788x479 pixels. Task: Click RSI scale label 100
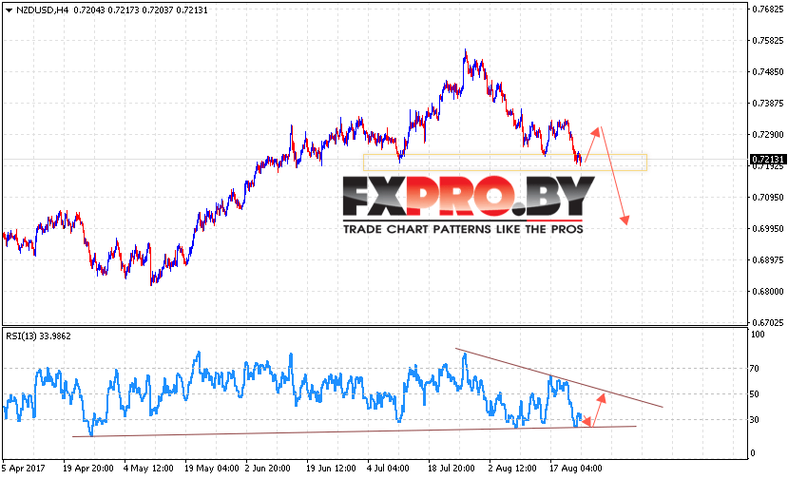(758, 335)
